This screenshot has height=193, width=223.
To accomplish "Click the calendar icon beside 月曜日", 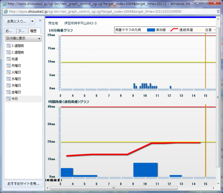I will point(9,66).
